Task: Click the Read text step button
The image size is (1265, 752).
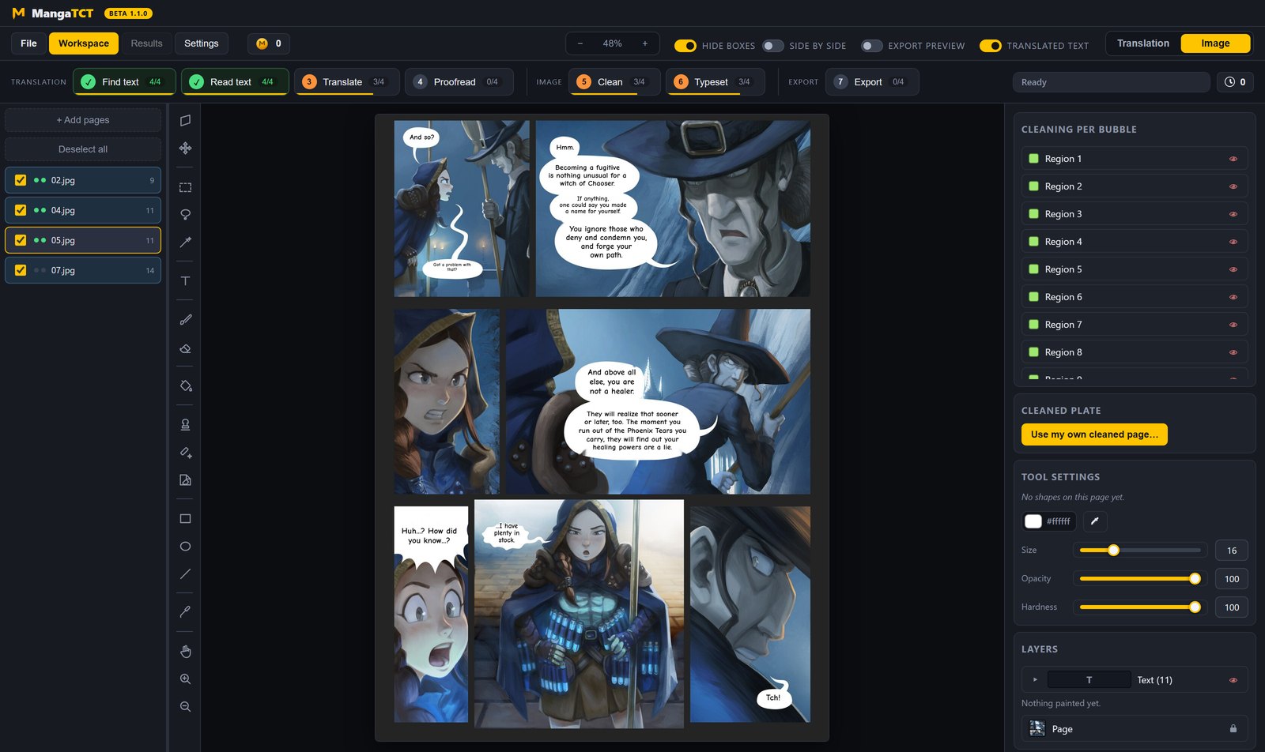Action: pos(235,82)
